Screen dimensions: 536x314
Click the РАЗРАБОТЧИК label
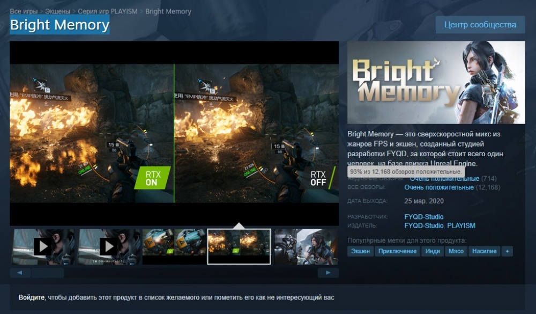[368, 217]
